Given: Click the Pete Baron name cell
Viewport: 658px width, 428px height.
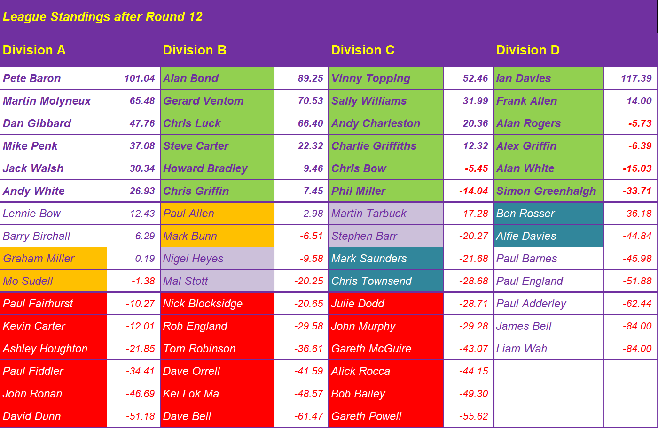Looking at the screenshot, I should tap(54, 78).
